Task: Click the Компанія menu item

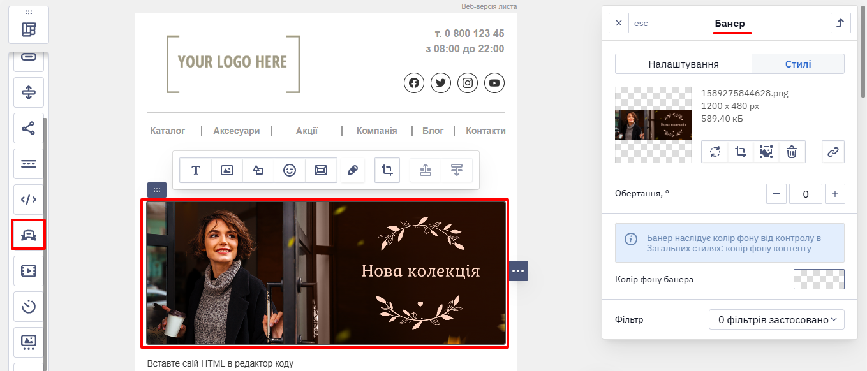Action: click(376, 131)
